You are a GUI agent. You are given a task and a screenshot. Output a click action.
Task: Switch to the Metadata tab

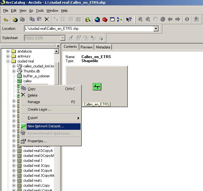[103, 47]
